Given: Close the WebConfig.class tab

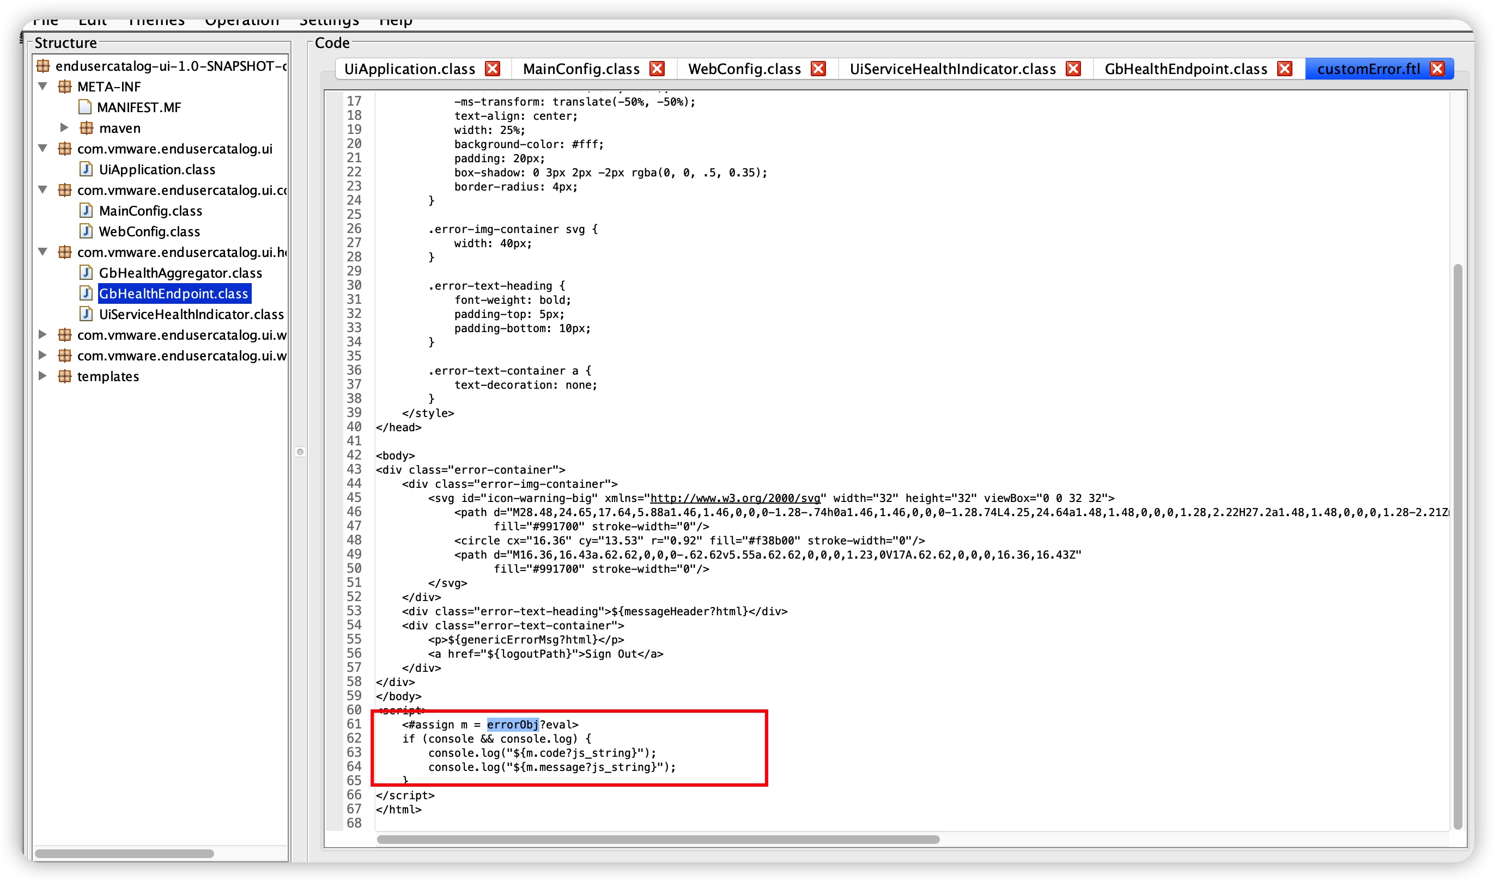Looking at the screenshot, I should (818, 69).
